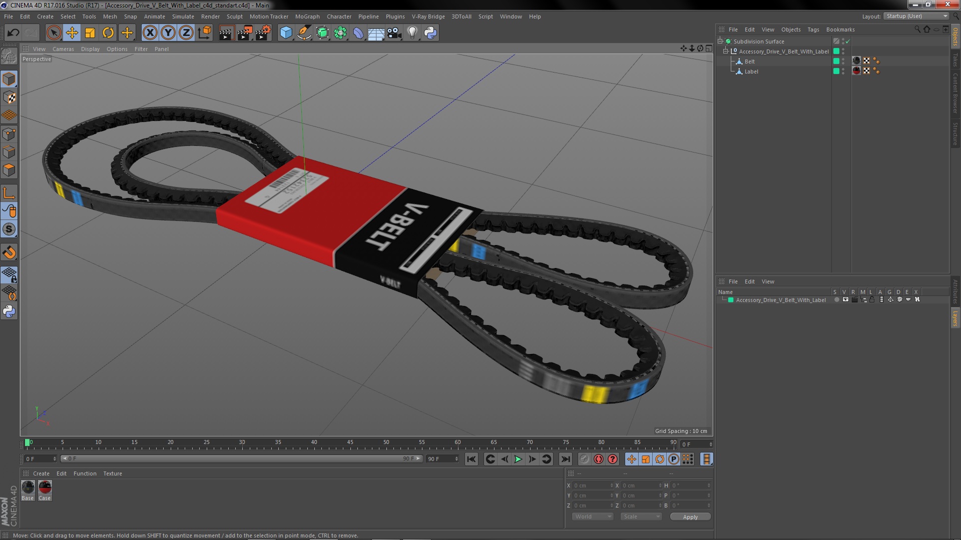Click Belt layer color swatch
This screenshot has height=540, width=961.
point(836,61)
